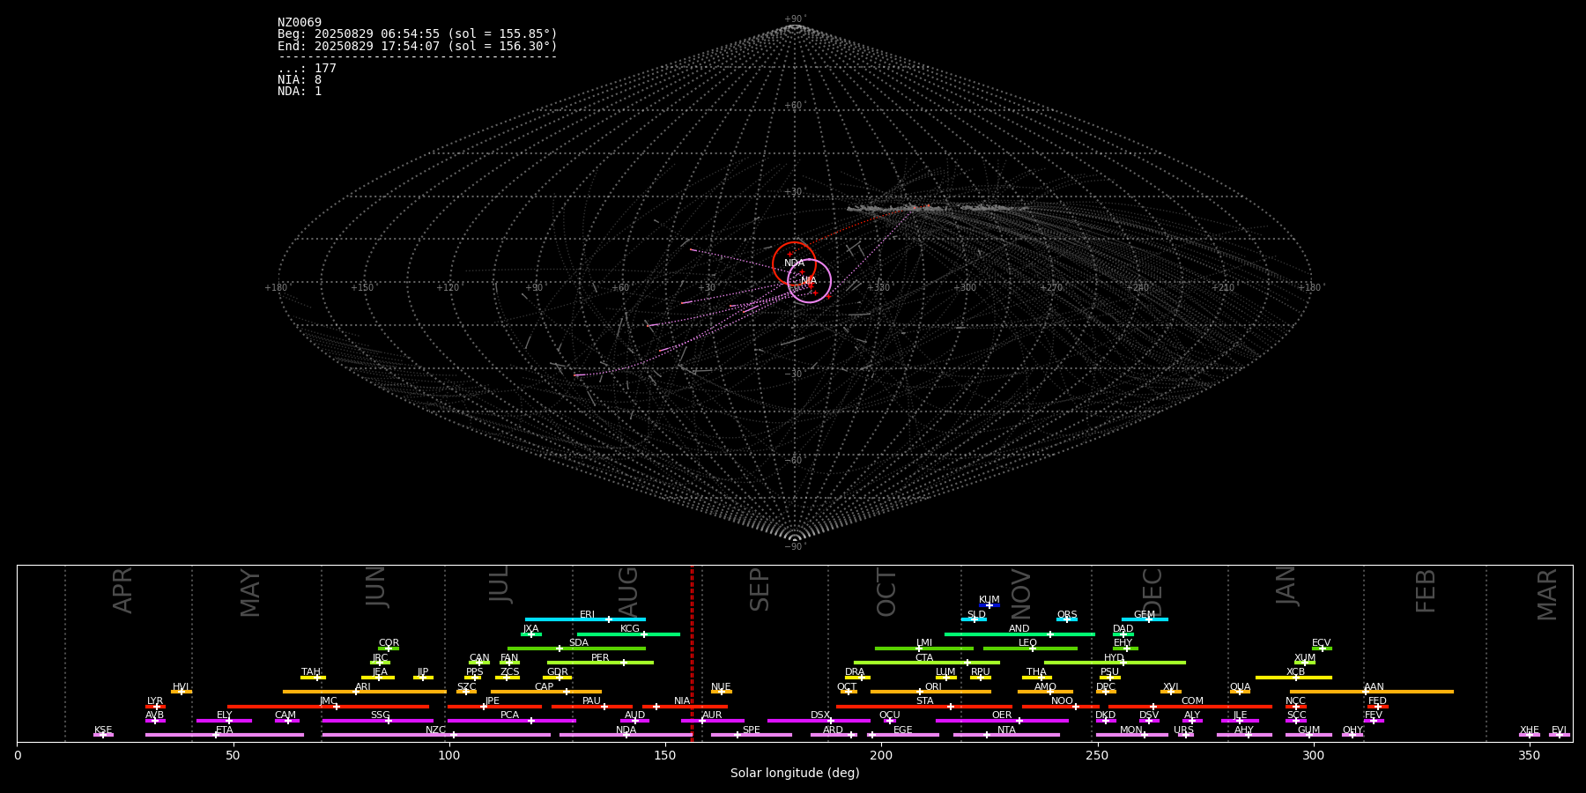Screen dimensions: 1586x793
Task: Select the KUM blue shower bar
Action: (989, 605)
